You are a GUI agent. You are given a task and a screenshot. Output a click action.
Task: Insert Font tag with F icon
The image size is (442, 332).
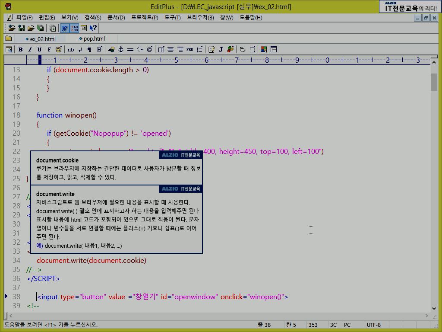point(49,50)
